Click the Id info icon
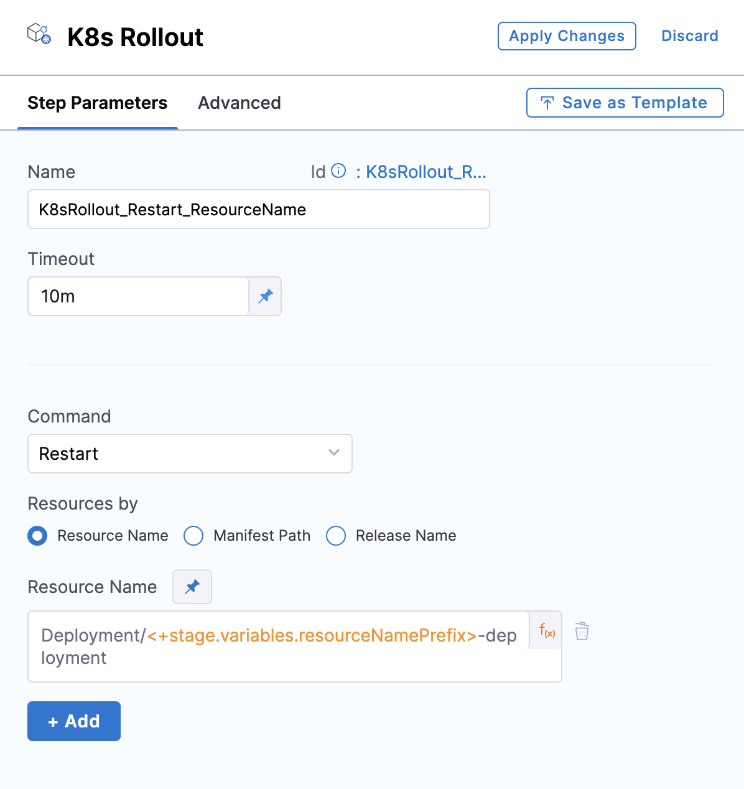 pyautogui.click(x=338, y=170)
